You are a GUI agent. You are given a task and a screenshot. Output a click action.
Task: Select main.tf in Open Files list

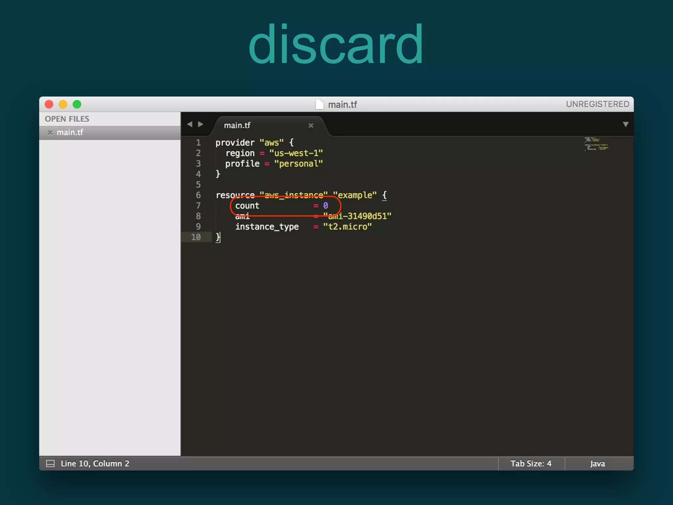pyautogui.click(x=110, y=132)
